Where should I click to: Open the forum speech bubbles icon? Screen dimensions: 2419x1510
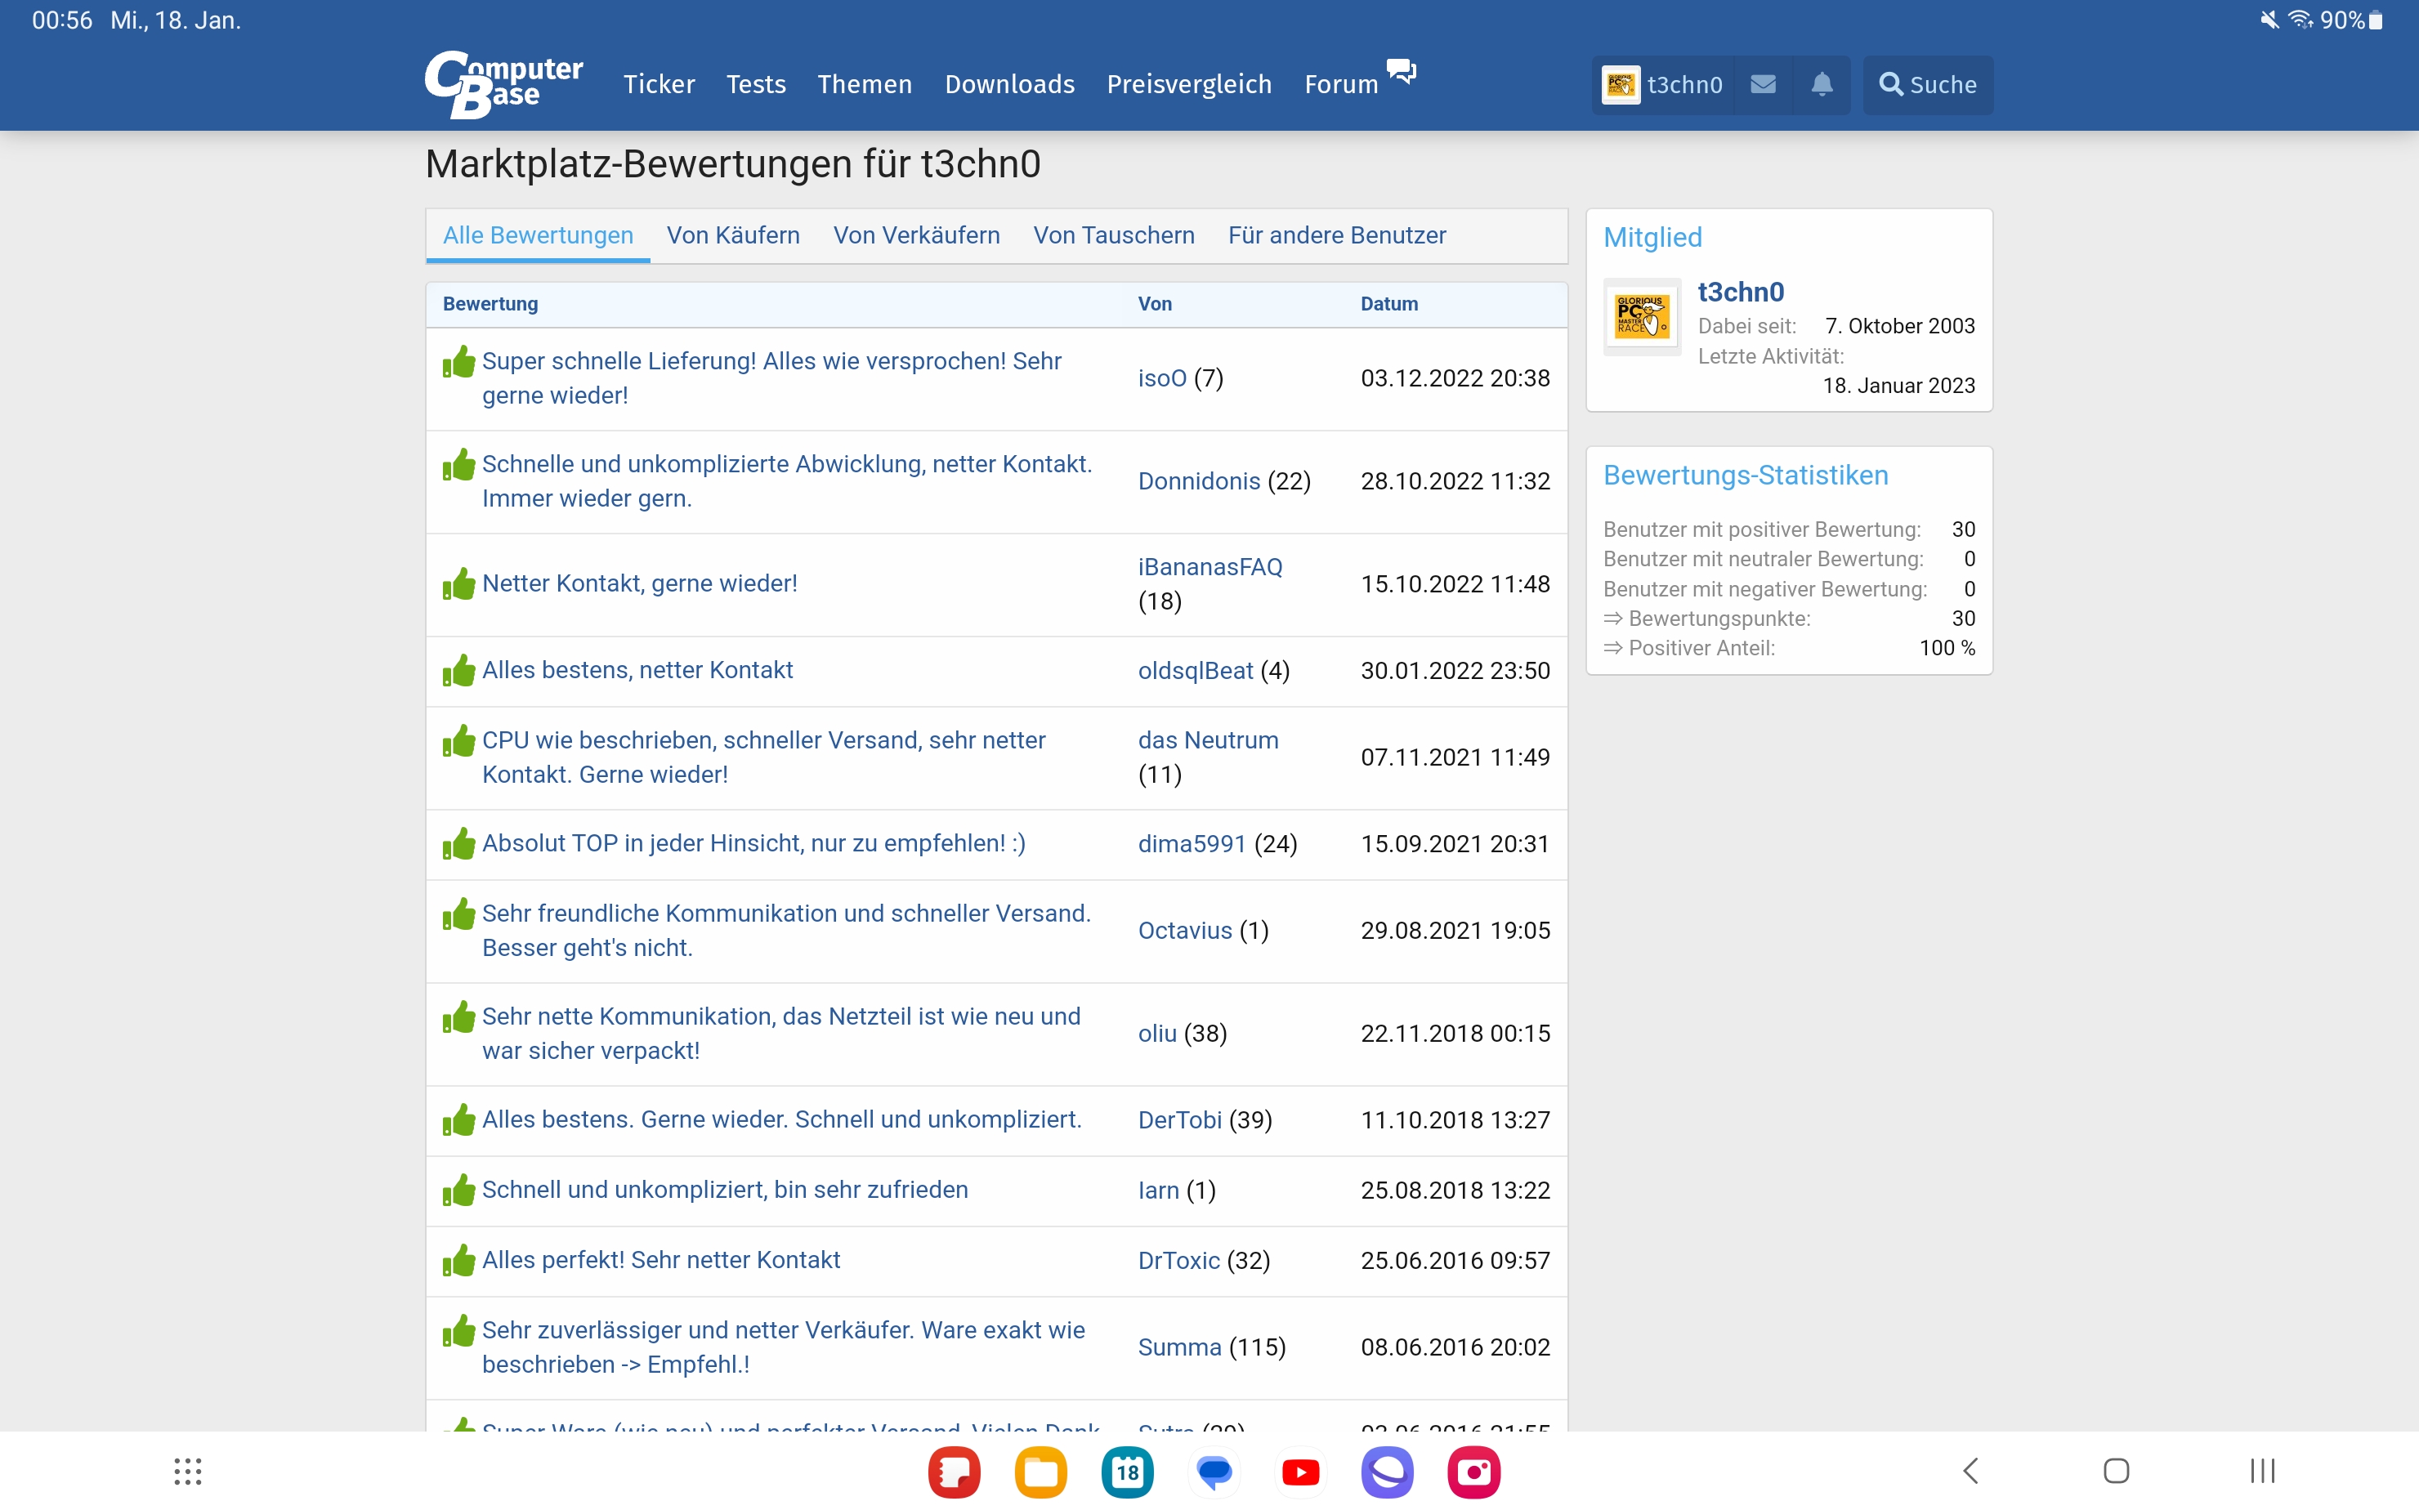[x=1402, y=72]
